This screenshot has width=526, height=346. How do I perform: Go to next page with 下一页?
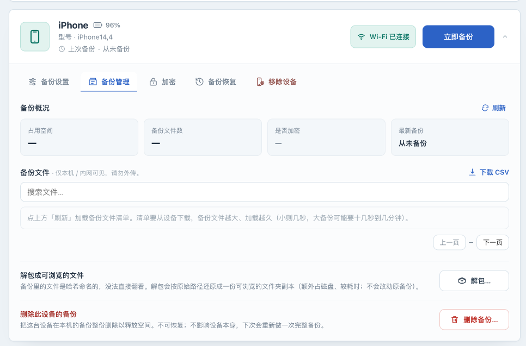pyautogui.click(x=493, y=243)
